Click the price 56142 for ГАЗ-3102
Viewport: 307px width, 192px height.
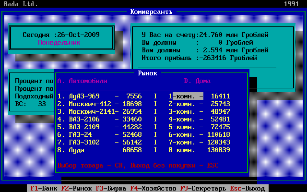click(132, 142)
